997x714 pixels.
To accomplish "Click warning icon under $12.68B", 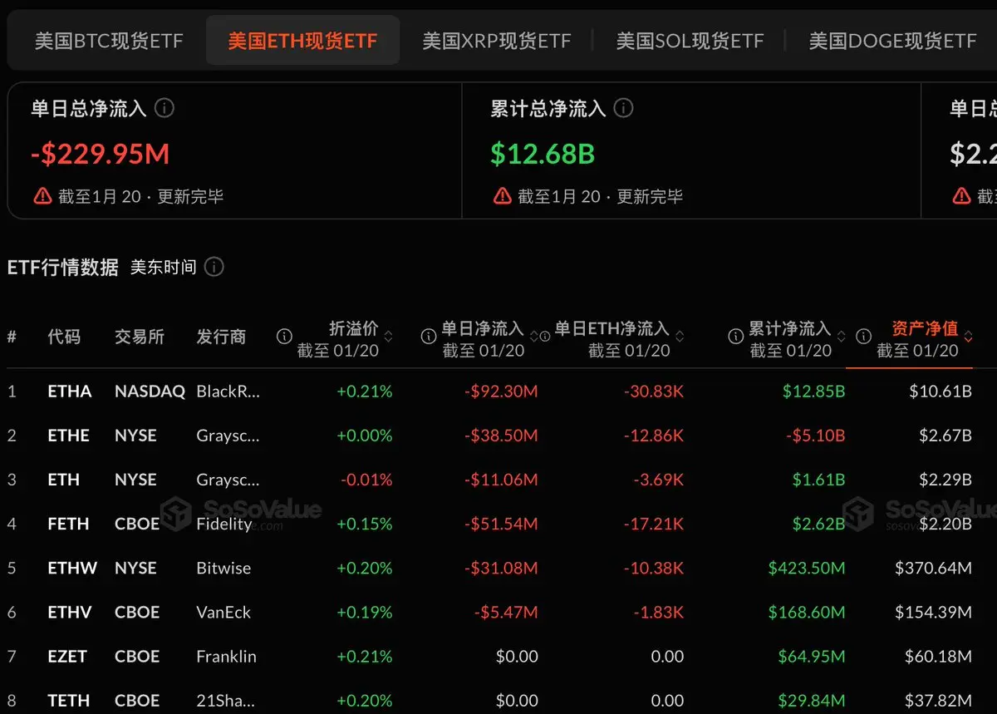I will pos(502,196).
